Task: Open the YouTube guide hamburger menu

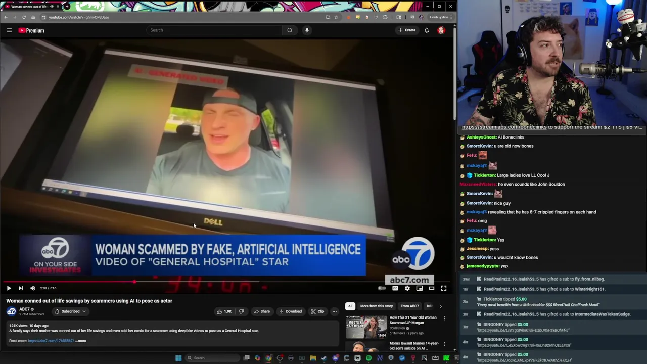Action: pos(9,30)
